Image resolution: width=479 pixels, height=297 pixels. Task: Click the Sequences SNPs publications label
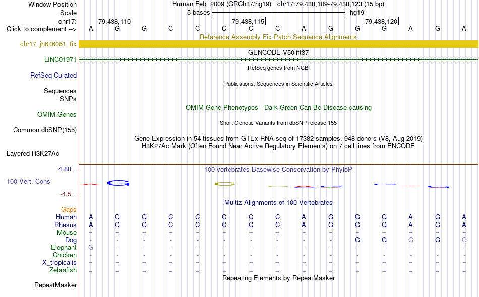[60, 95]
